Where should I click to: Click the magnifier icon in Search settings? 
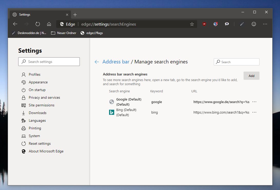click(24, 62)
